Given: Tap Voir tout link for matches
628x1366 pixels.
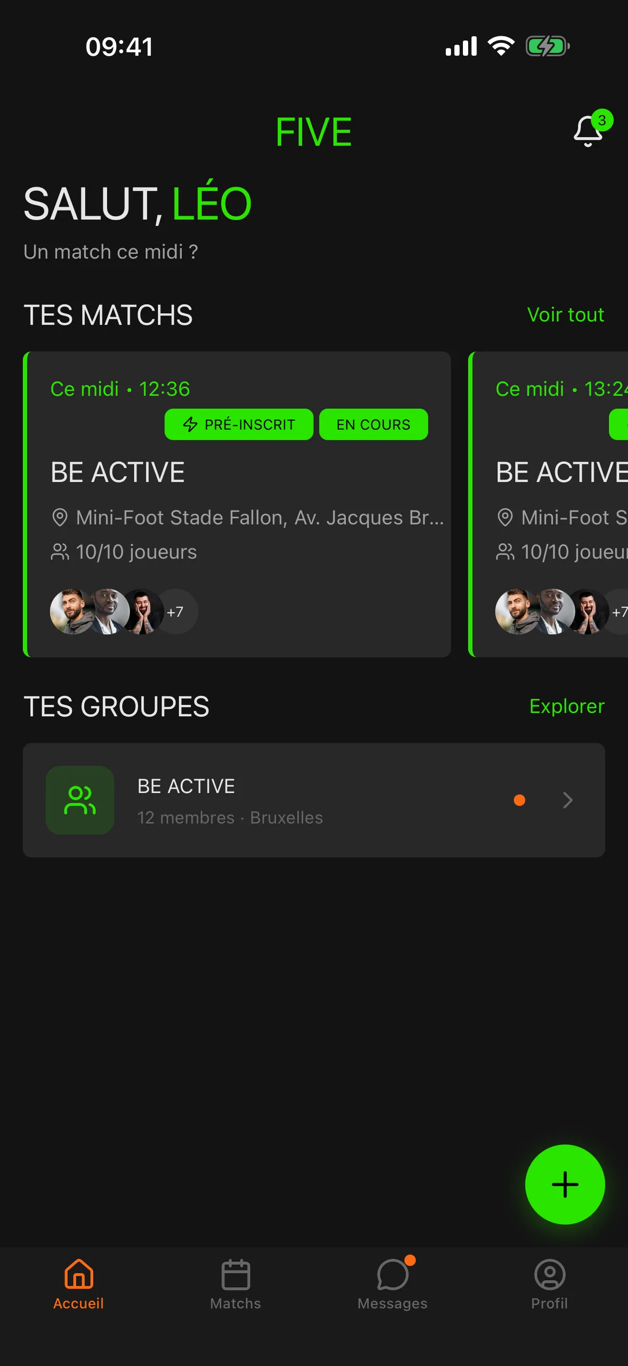Looking at the screenshot, I should pyautogui.click(x=566, y=315).
